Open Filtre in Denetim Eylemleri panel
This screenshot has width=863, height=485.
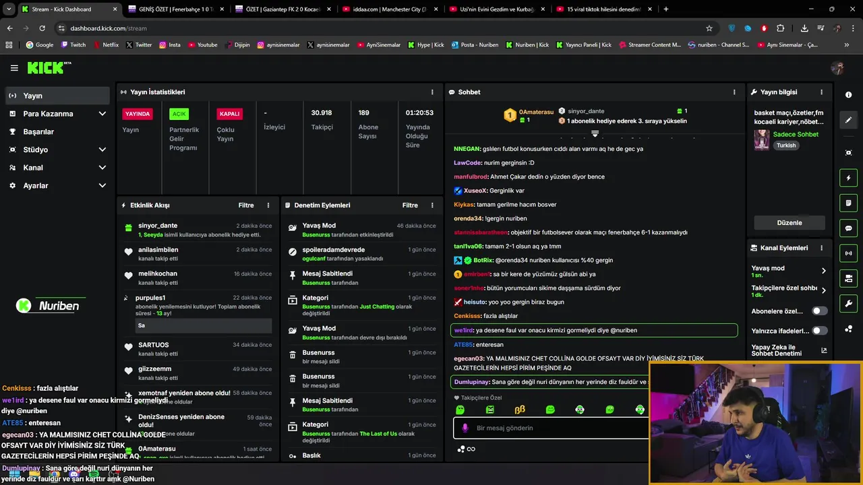pos(410,205)
